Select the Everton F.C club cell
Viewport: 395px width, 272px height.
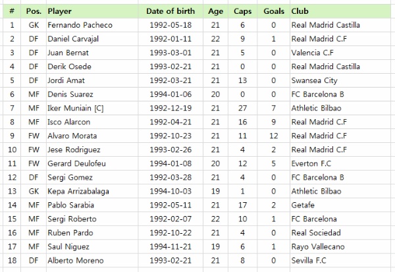[313, 163]
